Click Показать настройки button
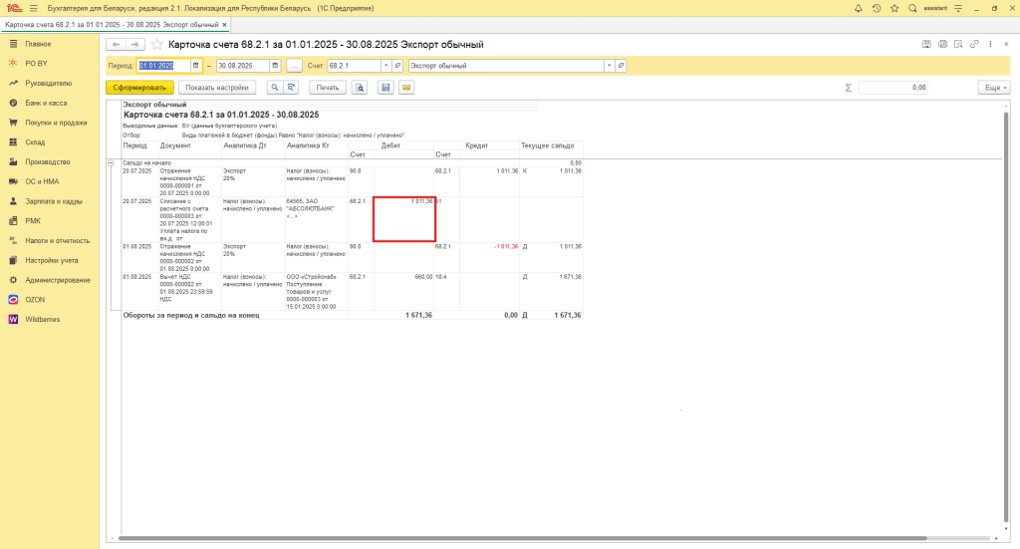The height and width of the screenshot is (549, 1020). coord(217,87)
